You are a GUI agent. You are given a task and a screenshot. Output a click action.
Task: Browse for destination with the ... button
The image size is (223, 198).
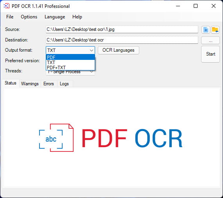tap(210, 40)
